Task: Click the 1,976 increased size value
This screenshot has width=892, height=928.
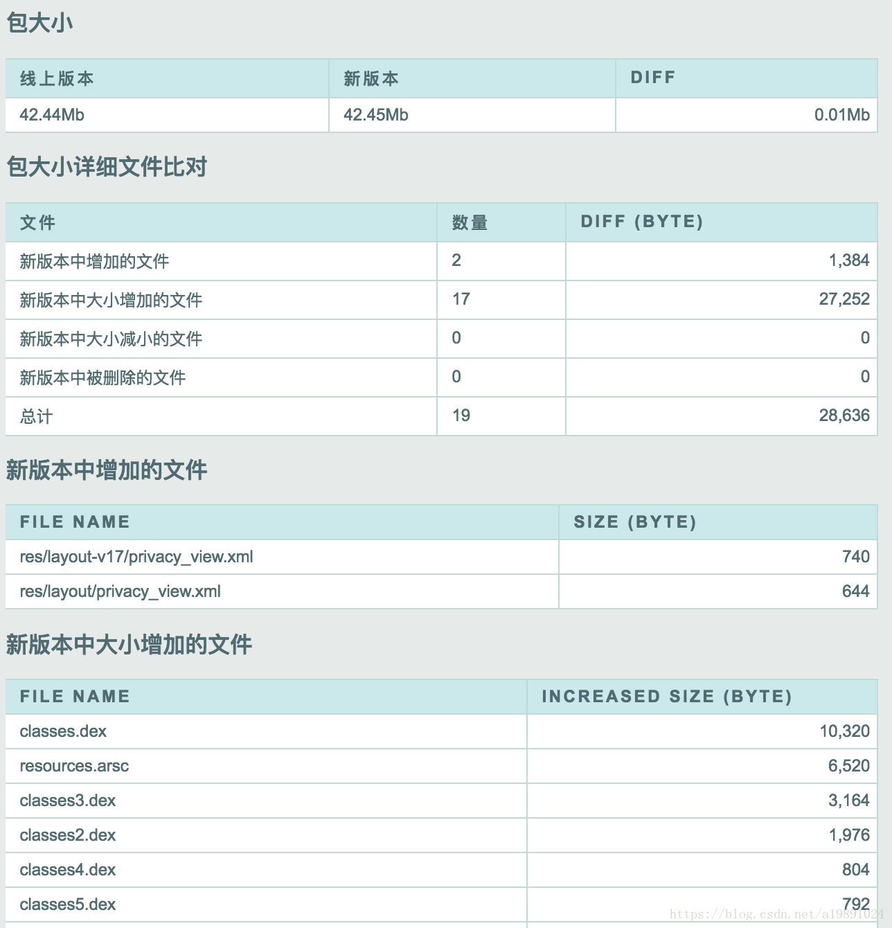Action: [x=849, y=835]
